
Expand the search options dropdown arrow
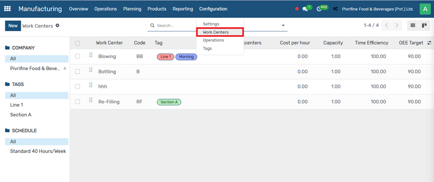pos(283,26)
